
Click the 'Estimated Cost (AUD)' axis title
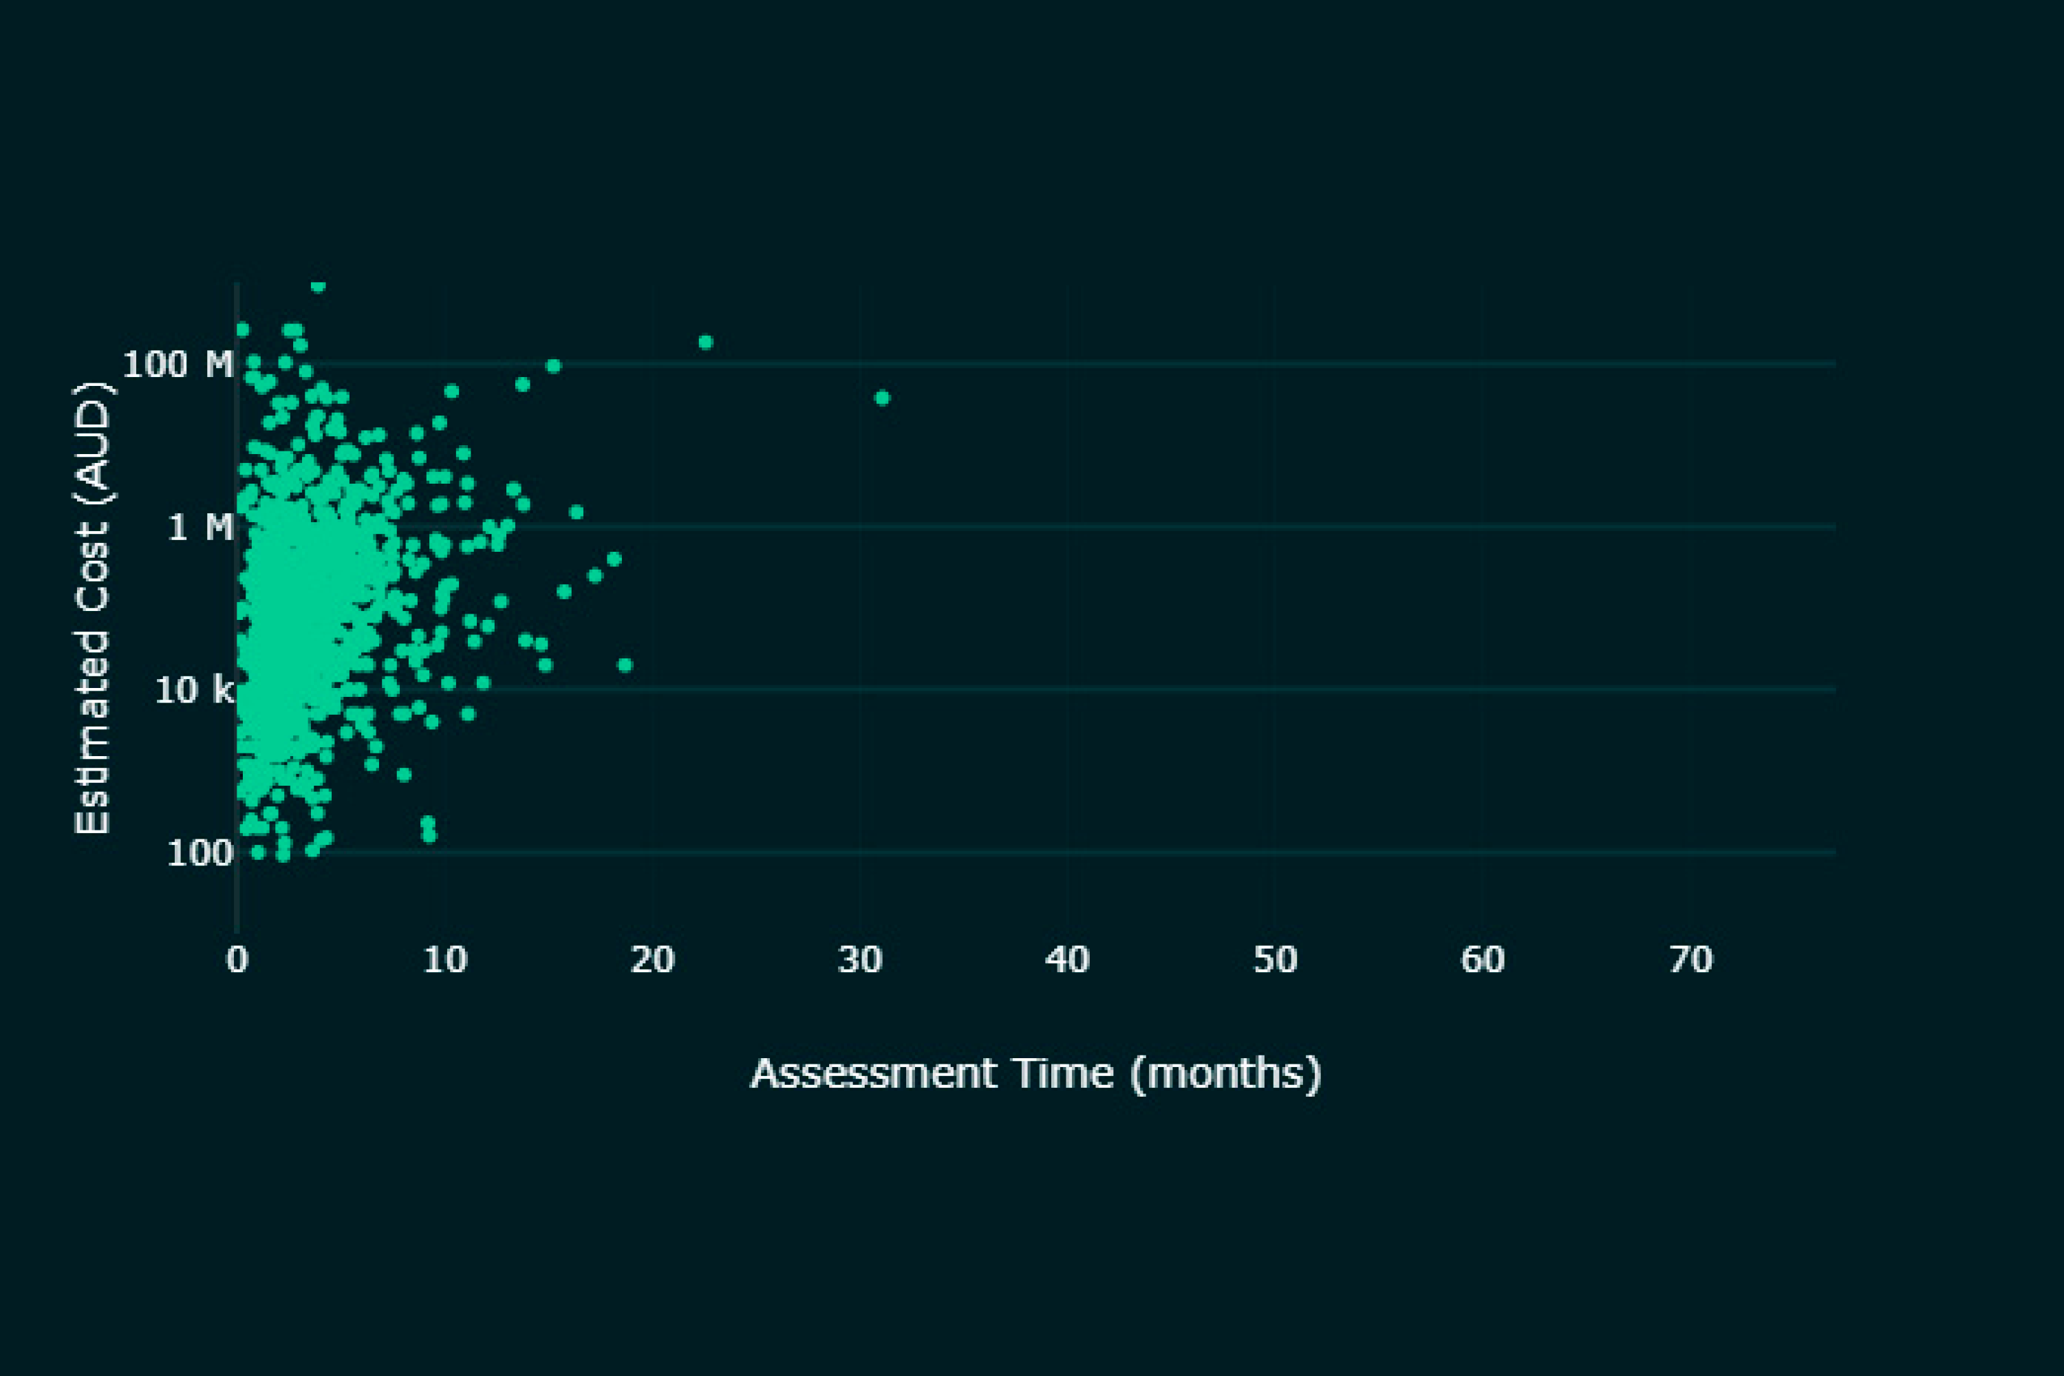coord(92,608)
